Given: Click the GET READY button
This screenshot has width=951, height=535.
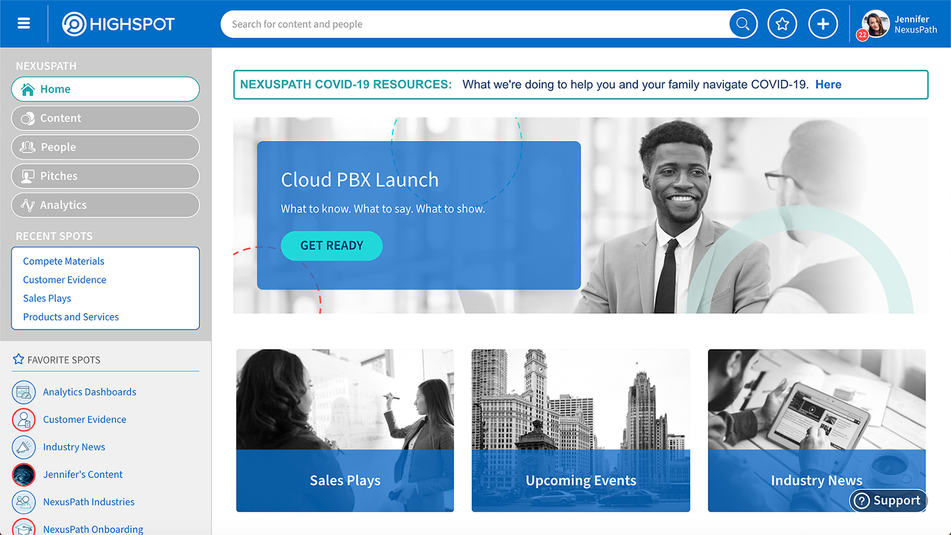Looking at the screenshot, I should click(x=331, y=246).
